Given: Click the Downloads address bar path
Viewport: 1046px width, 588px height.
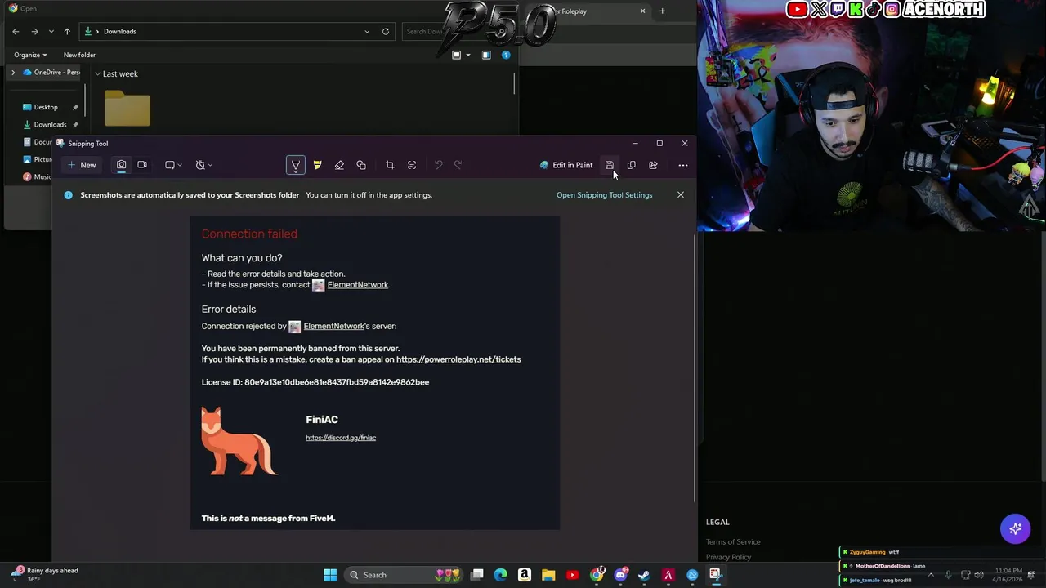Looking at the screenshot, I should pyautogui.click(x=120, y=31).
